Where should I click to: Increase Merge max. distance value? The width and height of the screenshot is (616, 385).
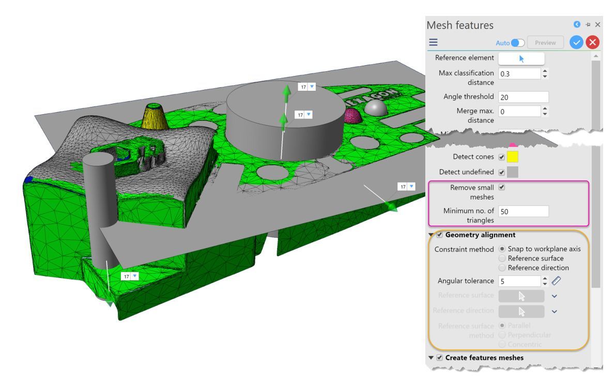tap(545, 109)
